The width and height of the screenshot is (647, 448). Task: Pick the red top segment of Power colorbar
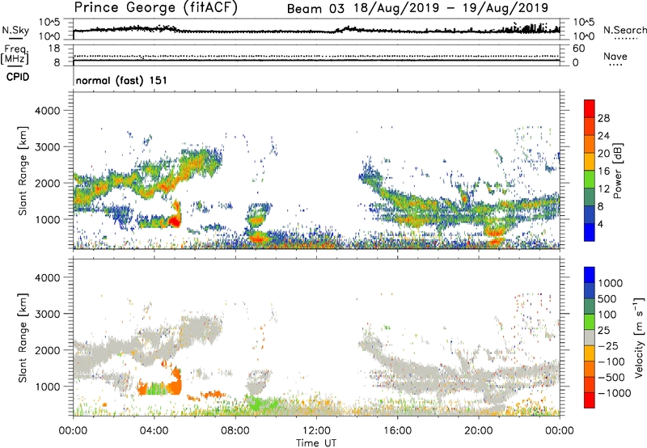[590, 108]
